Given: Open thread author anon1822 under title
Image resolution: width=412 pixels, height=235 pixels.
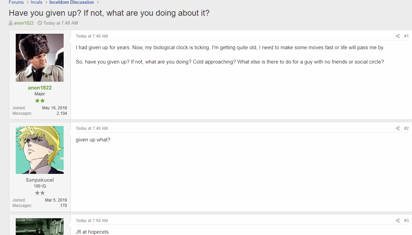Looking at the screenshot, I should coord(24,23).
